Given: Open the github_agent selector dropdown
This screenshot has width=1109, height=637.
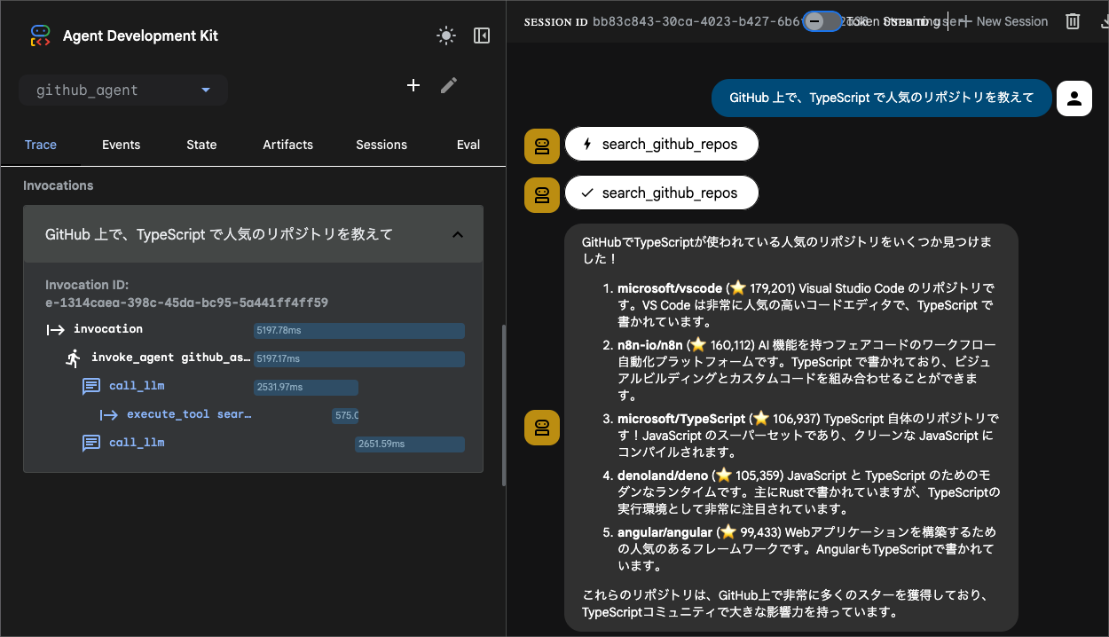Looking at the screenshot, I should click(123, 90).
